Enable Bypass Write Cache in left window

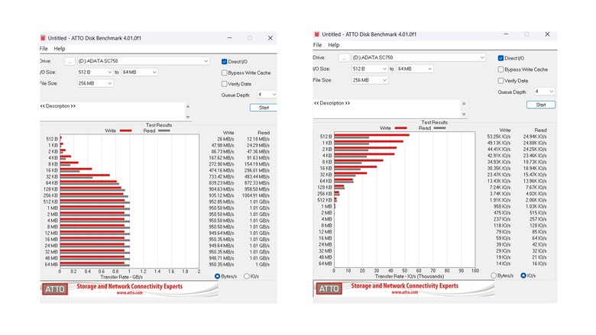(x=224, y=72)
